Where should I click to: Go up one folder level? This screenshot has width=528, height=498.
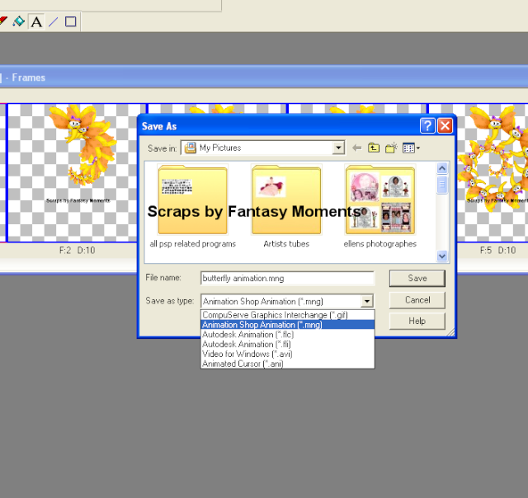[374, 148]
